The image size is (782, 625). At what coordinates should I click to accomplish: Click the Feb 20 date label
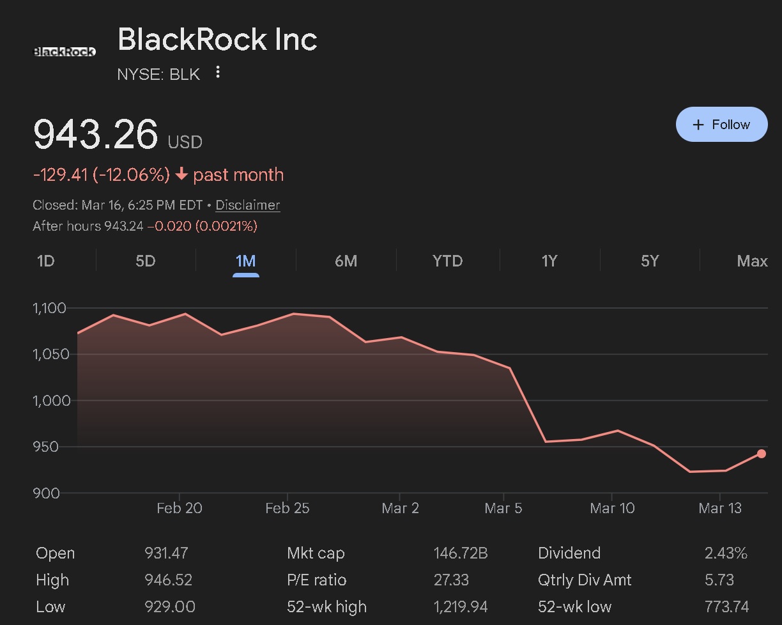(179, 508)
